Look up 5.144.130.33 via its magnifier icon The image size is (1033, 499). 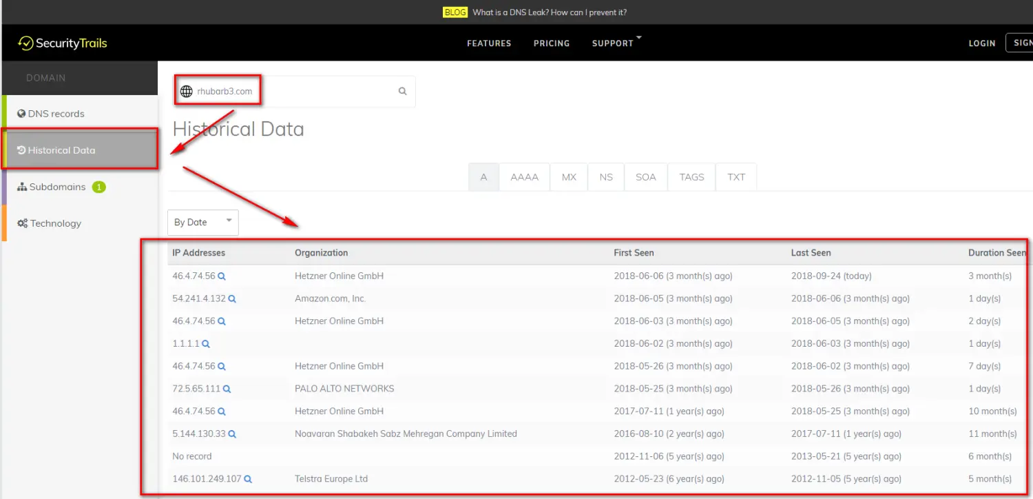(233, 434)
